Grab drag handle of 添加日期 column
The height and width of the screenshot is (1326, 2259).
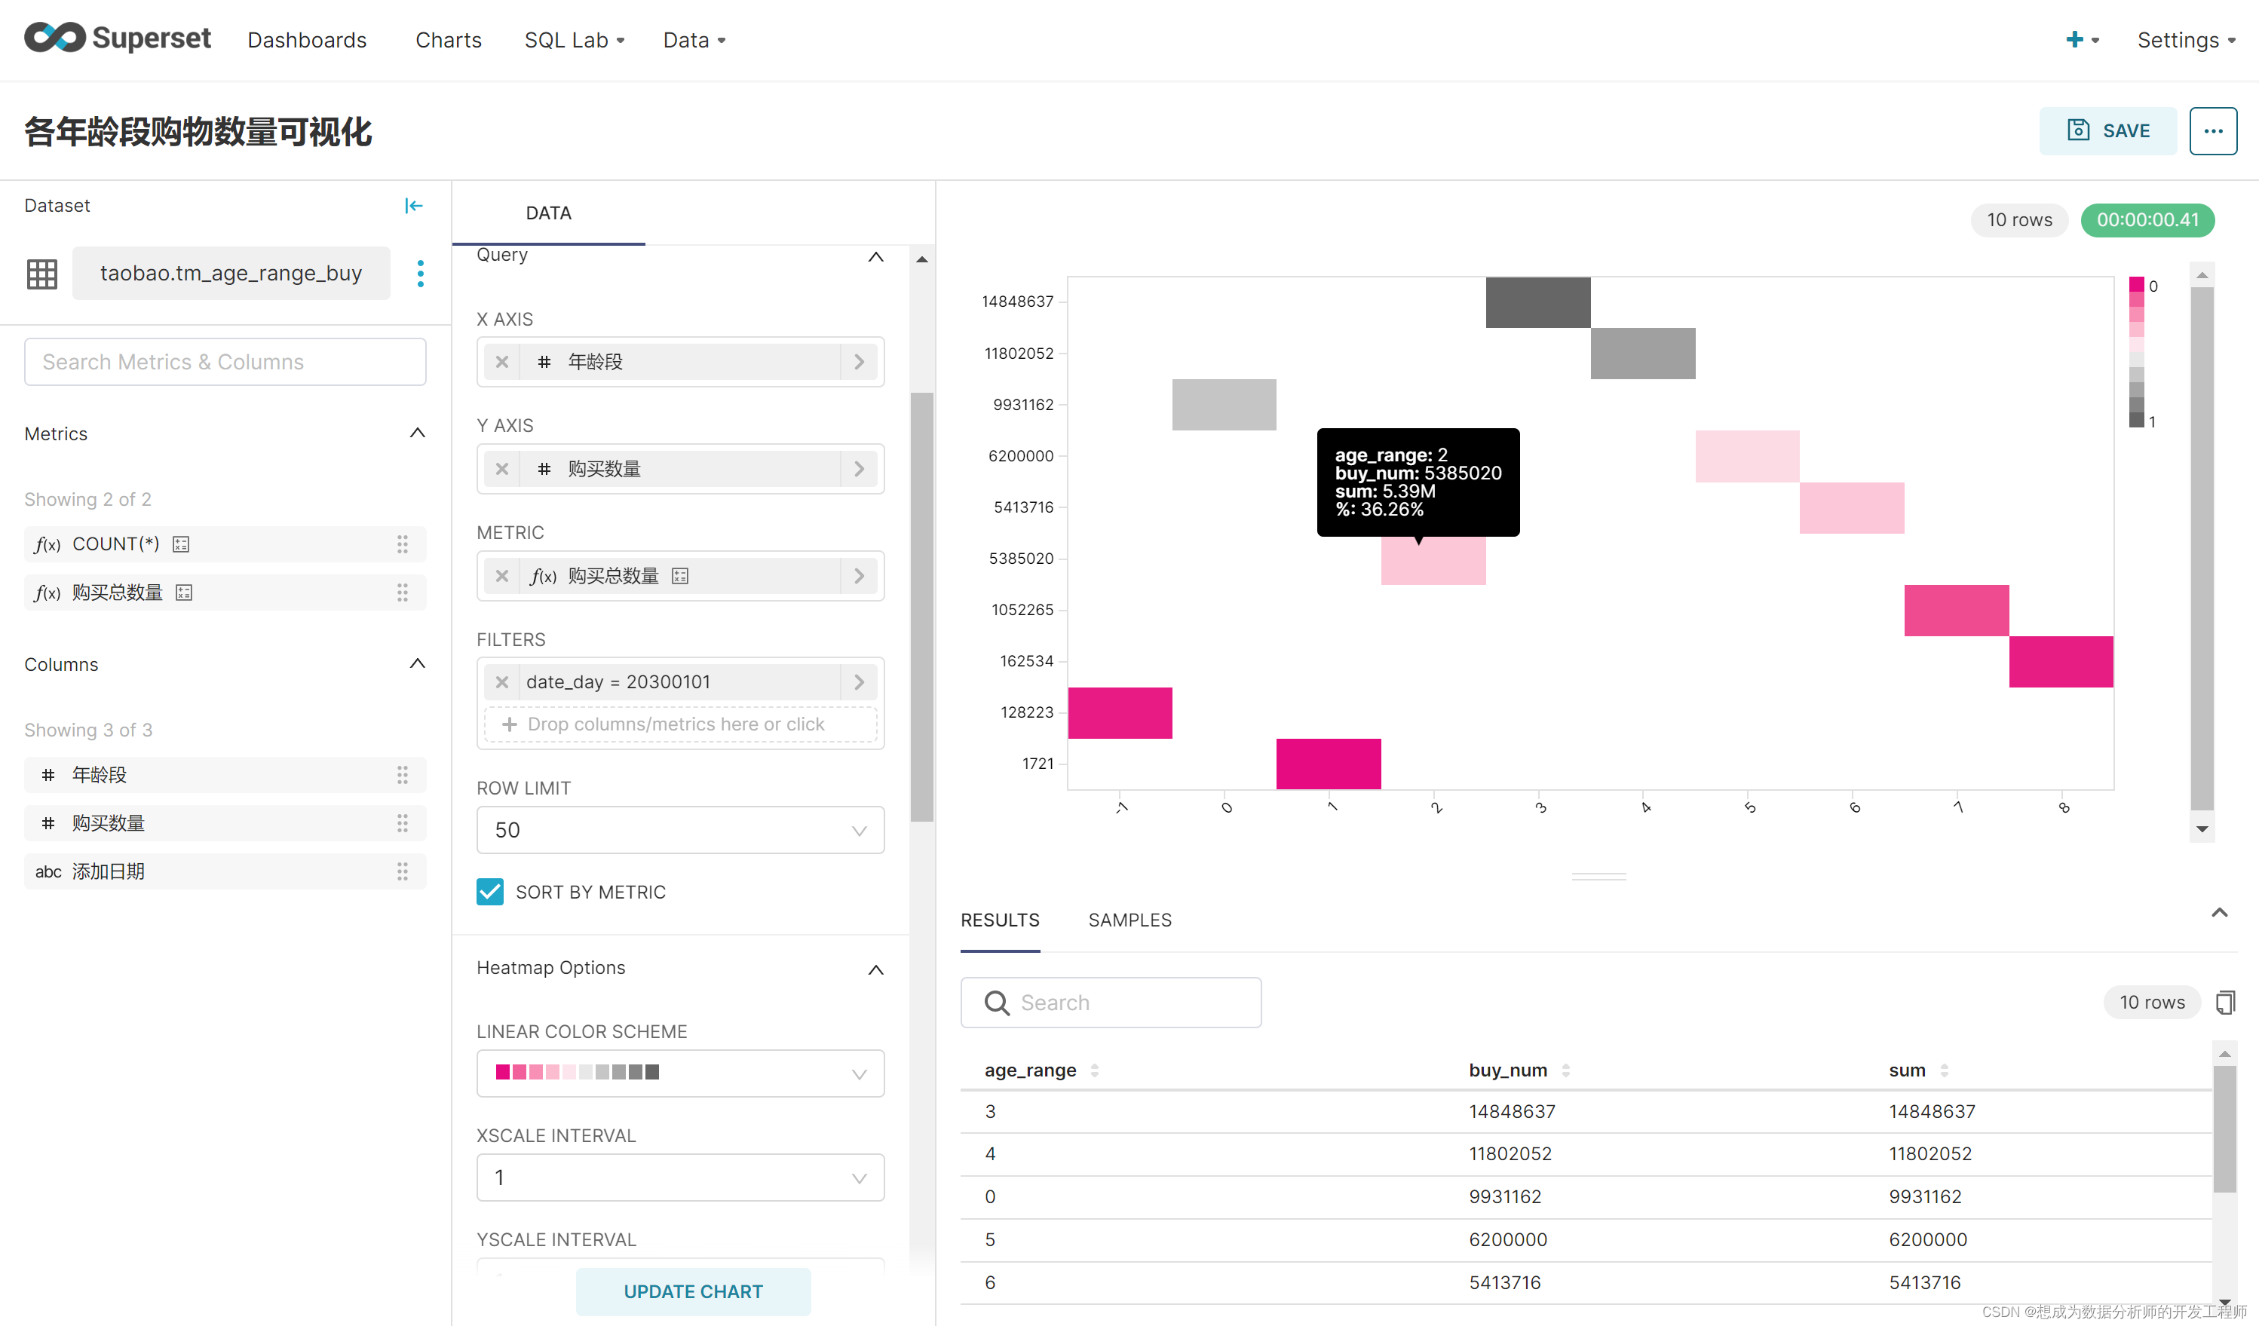pyautogui.click(x=403, y=871)
